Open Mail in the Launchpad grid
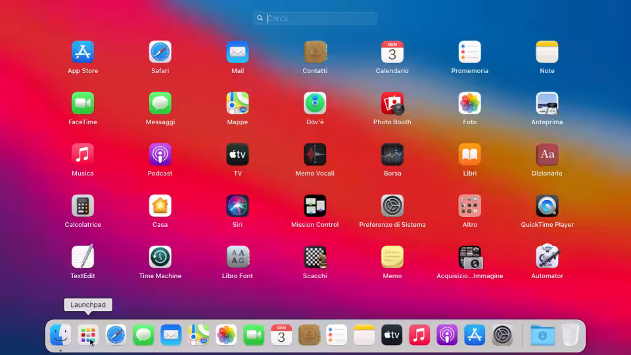631x355 pixels. pyautogui.click(x=237, y=52)
